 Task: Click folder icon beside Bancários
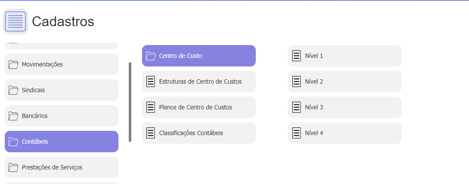pos(13,116)
